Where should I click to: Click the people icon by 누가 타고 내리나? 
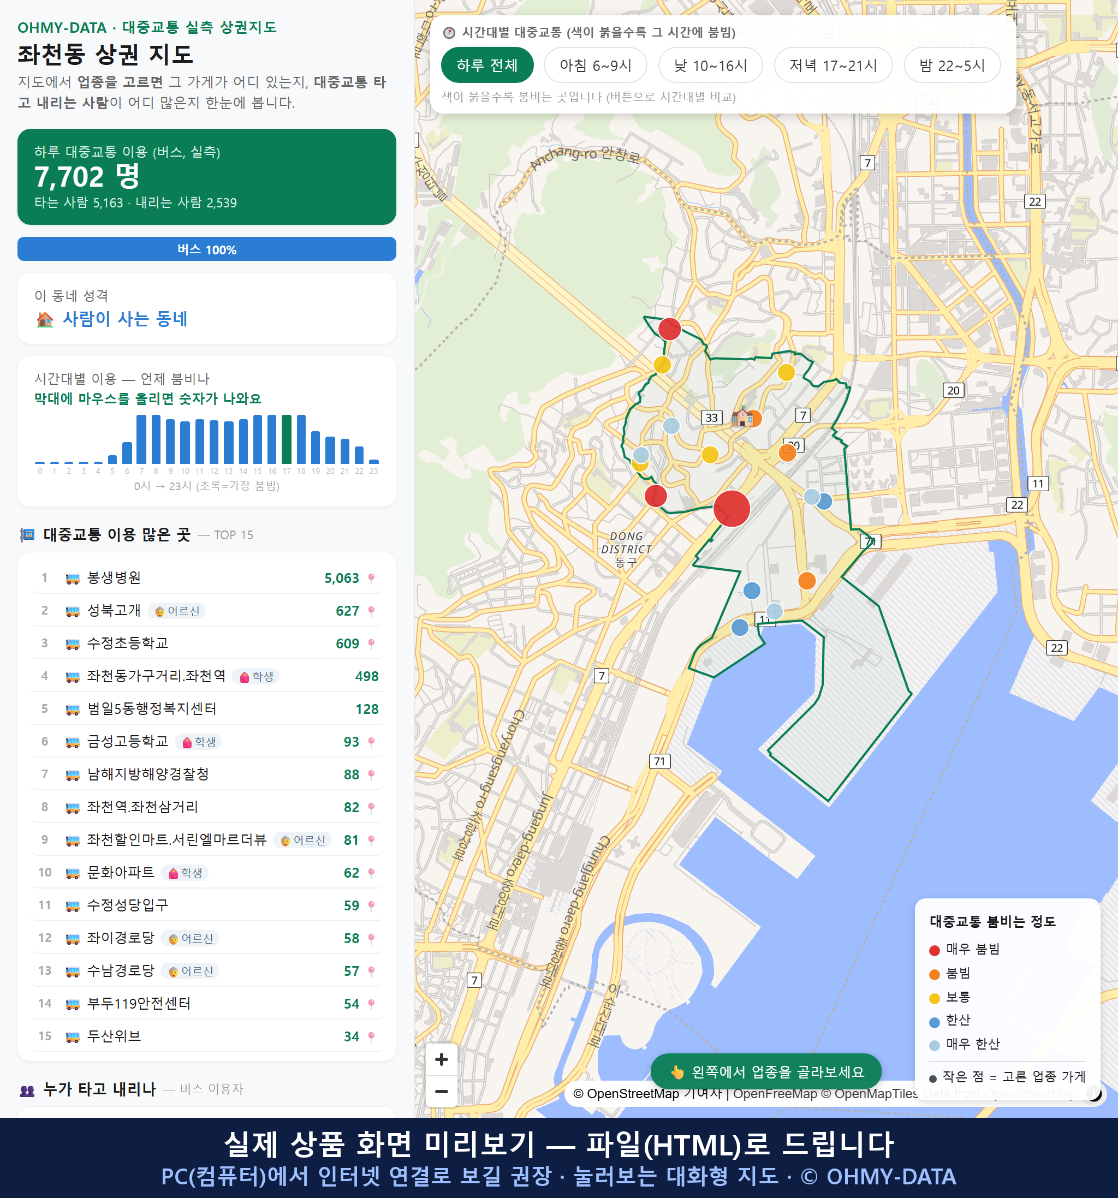pos(27,1090)
